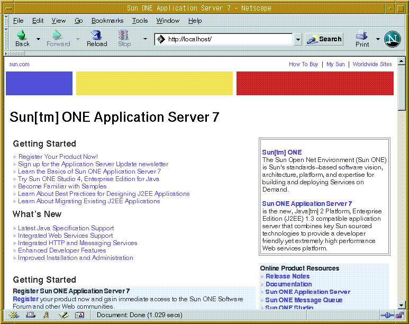Screen dimensions: 409x324
Task: Open the Tools menu
Action: [140, 21]
